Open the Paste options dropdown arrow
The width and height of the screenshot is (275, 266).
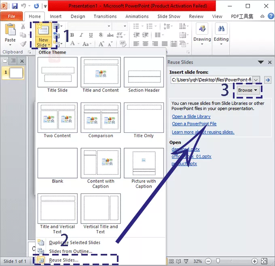pos(10,45)
